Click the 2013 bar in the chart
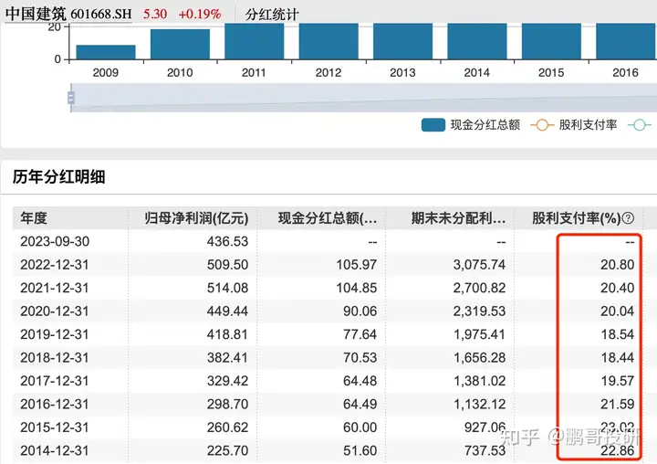Screen dimensions: 657x464 pyautogui.click(x=402, y=41)
